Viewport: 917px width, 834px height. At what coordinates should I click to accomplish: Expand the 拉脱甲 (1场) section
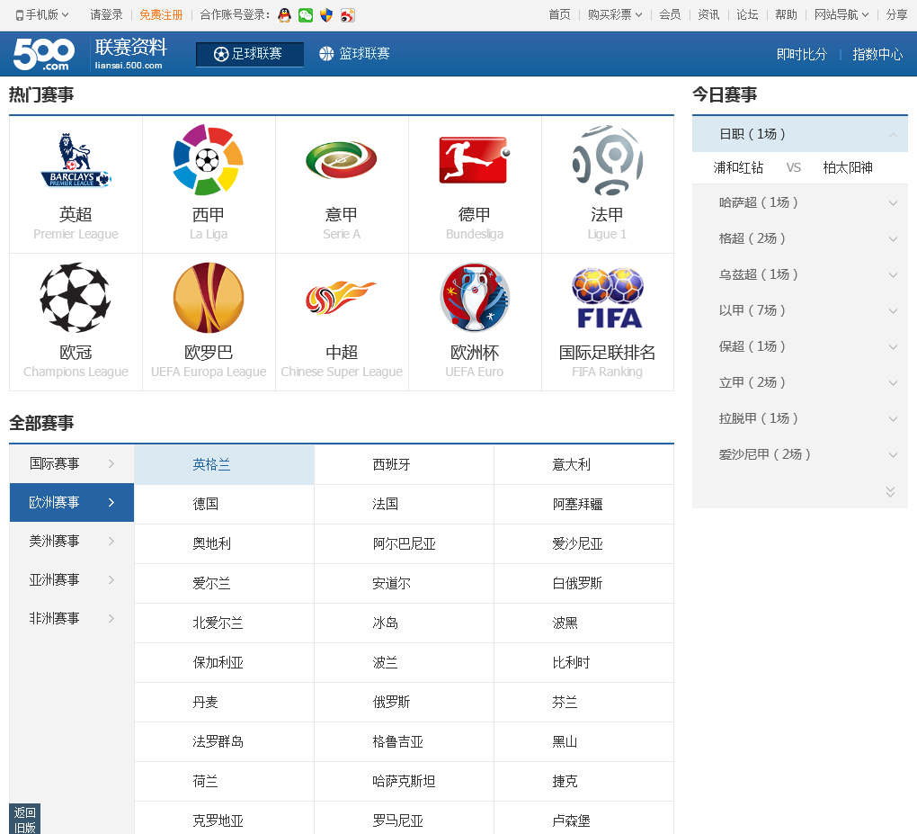coord(799,418)
